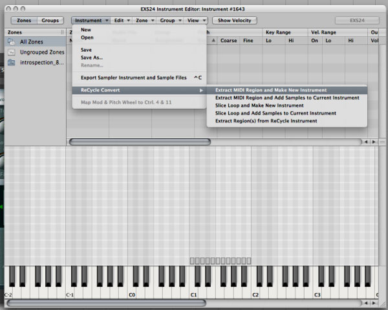The image size is (388, 310).
Task: Click the zones table scroll left arrow
Action: pyautogui.click(x=366, y=142)
